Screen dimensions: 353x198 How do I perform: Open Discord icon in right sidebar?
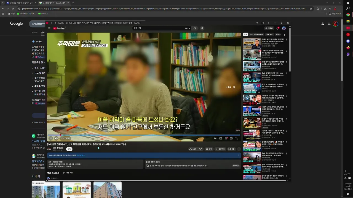pyautogui.click(x=348, y=41)
